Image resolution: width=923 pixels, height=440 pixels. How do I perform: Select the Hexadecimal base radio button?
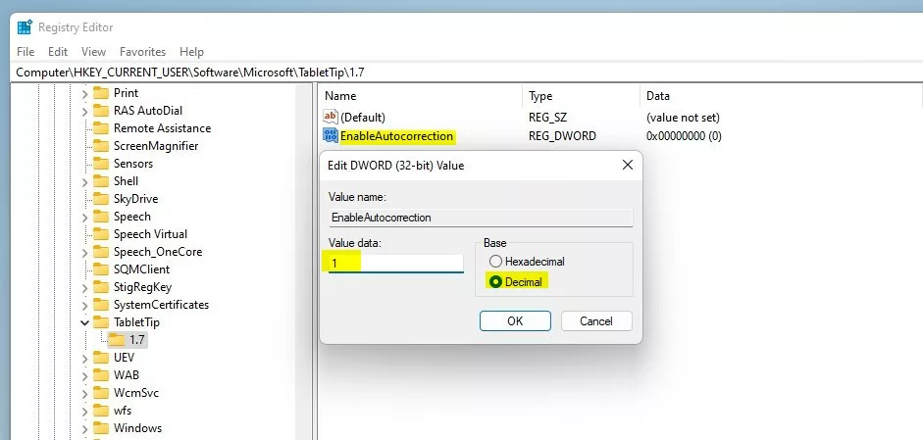tap(495, 262)
